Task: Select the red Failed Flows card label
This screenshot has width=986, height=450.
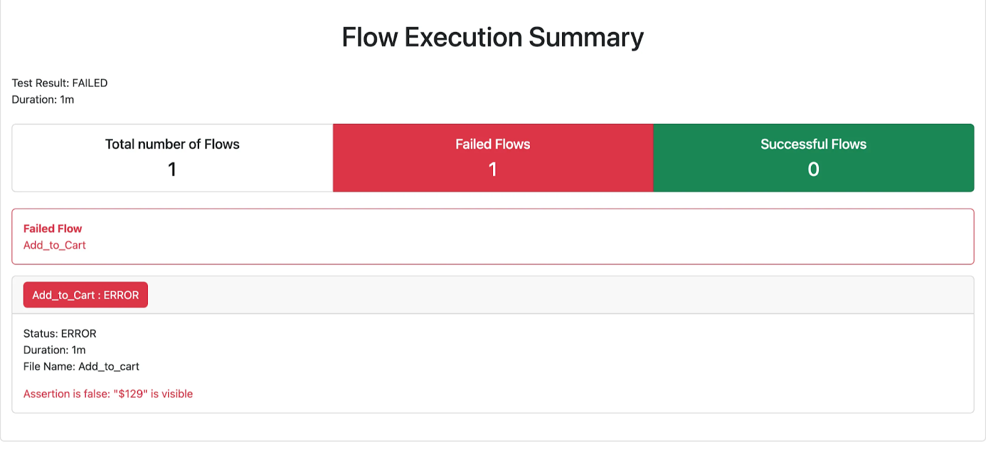Action: [492, 144]
